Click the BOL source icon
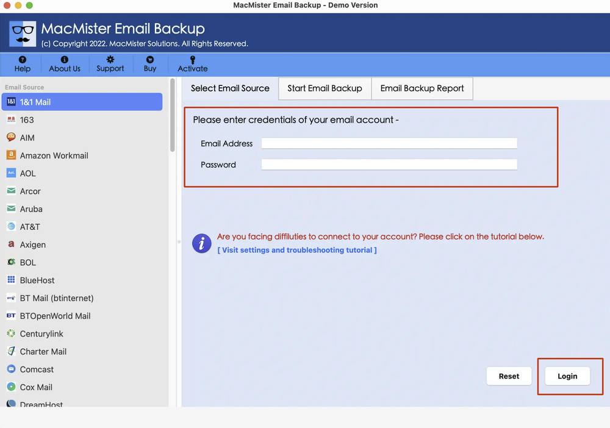Viewport: 610px width, 428px height. 11,262
